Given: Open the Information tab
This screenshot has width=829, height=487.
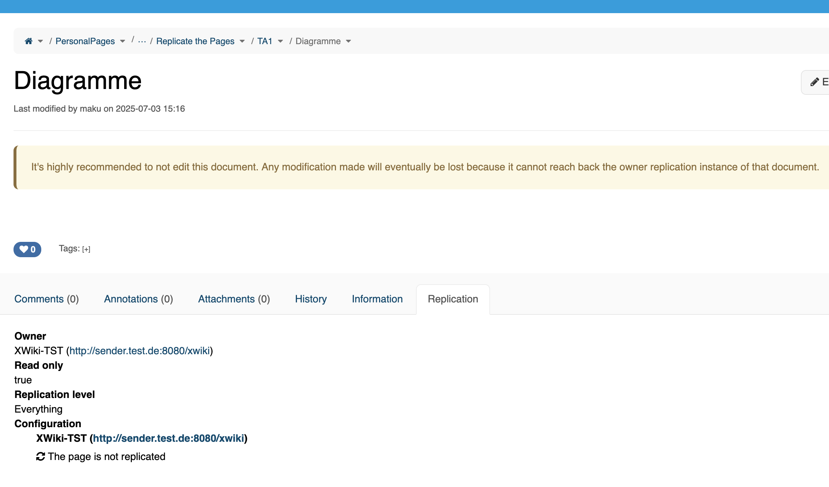Looking at the screenshot, I should point(377,299).
